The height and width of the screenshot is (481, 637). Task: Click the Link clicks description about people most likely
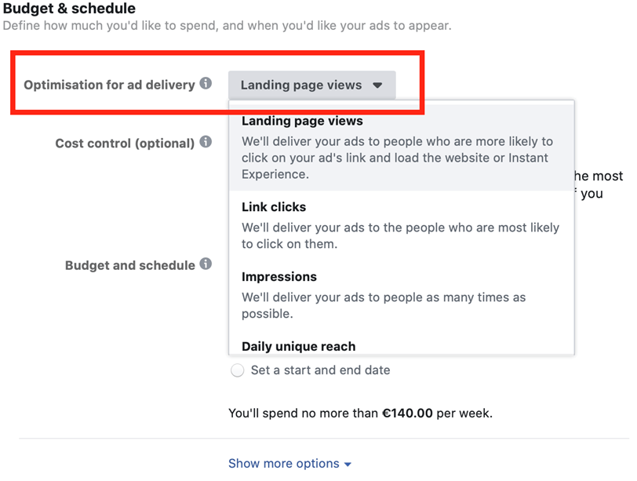pyautogui.click(x=401, y=235)
